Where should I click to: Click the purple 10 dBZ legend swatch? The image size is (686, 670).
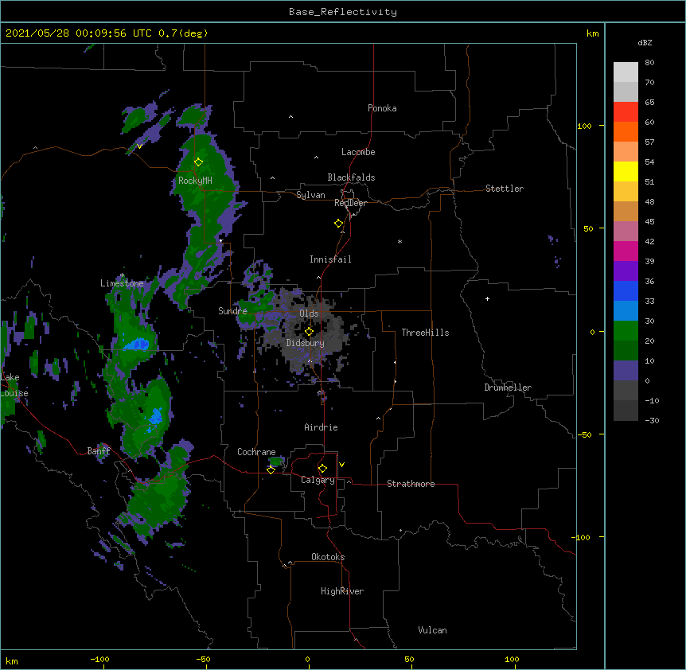pyautogui.click(x=626, y=371)
